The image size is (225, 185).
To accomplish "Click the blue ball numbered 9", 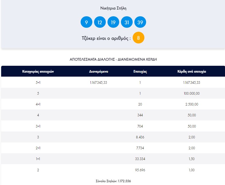I will tap(86, 22).
